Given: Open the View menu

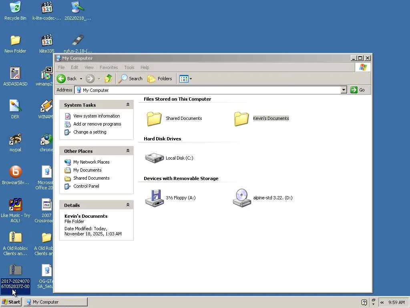Looking at the screenshot, I should pos(89,67).
